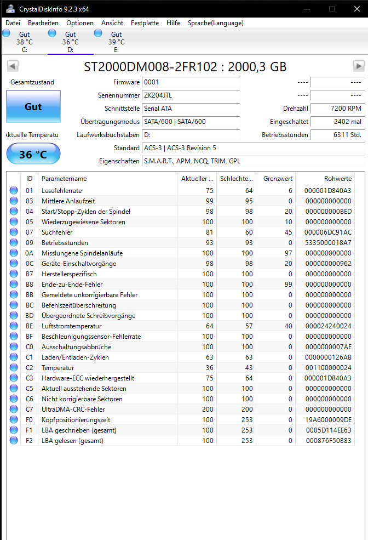Screen dimensions: 368x540
Task: Click status orb for Laden/Entladen-Zyklen row
Action: [14, 357]
